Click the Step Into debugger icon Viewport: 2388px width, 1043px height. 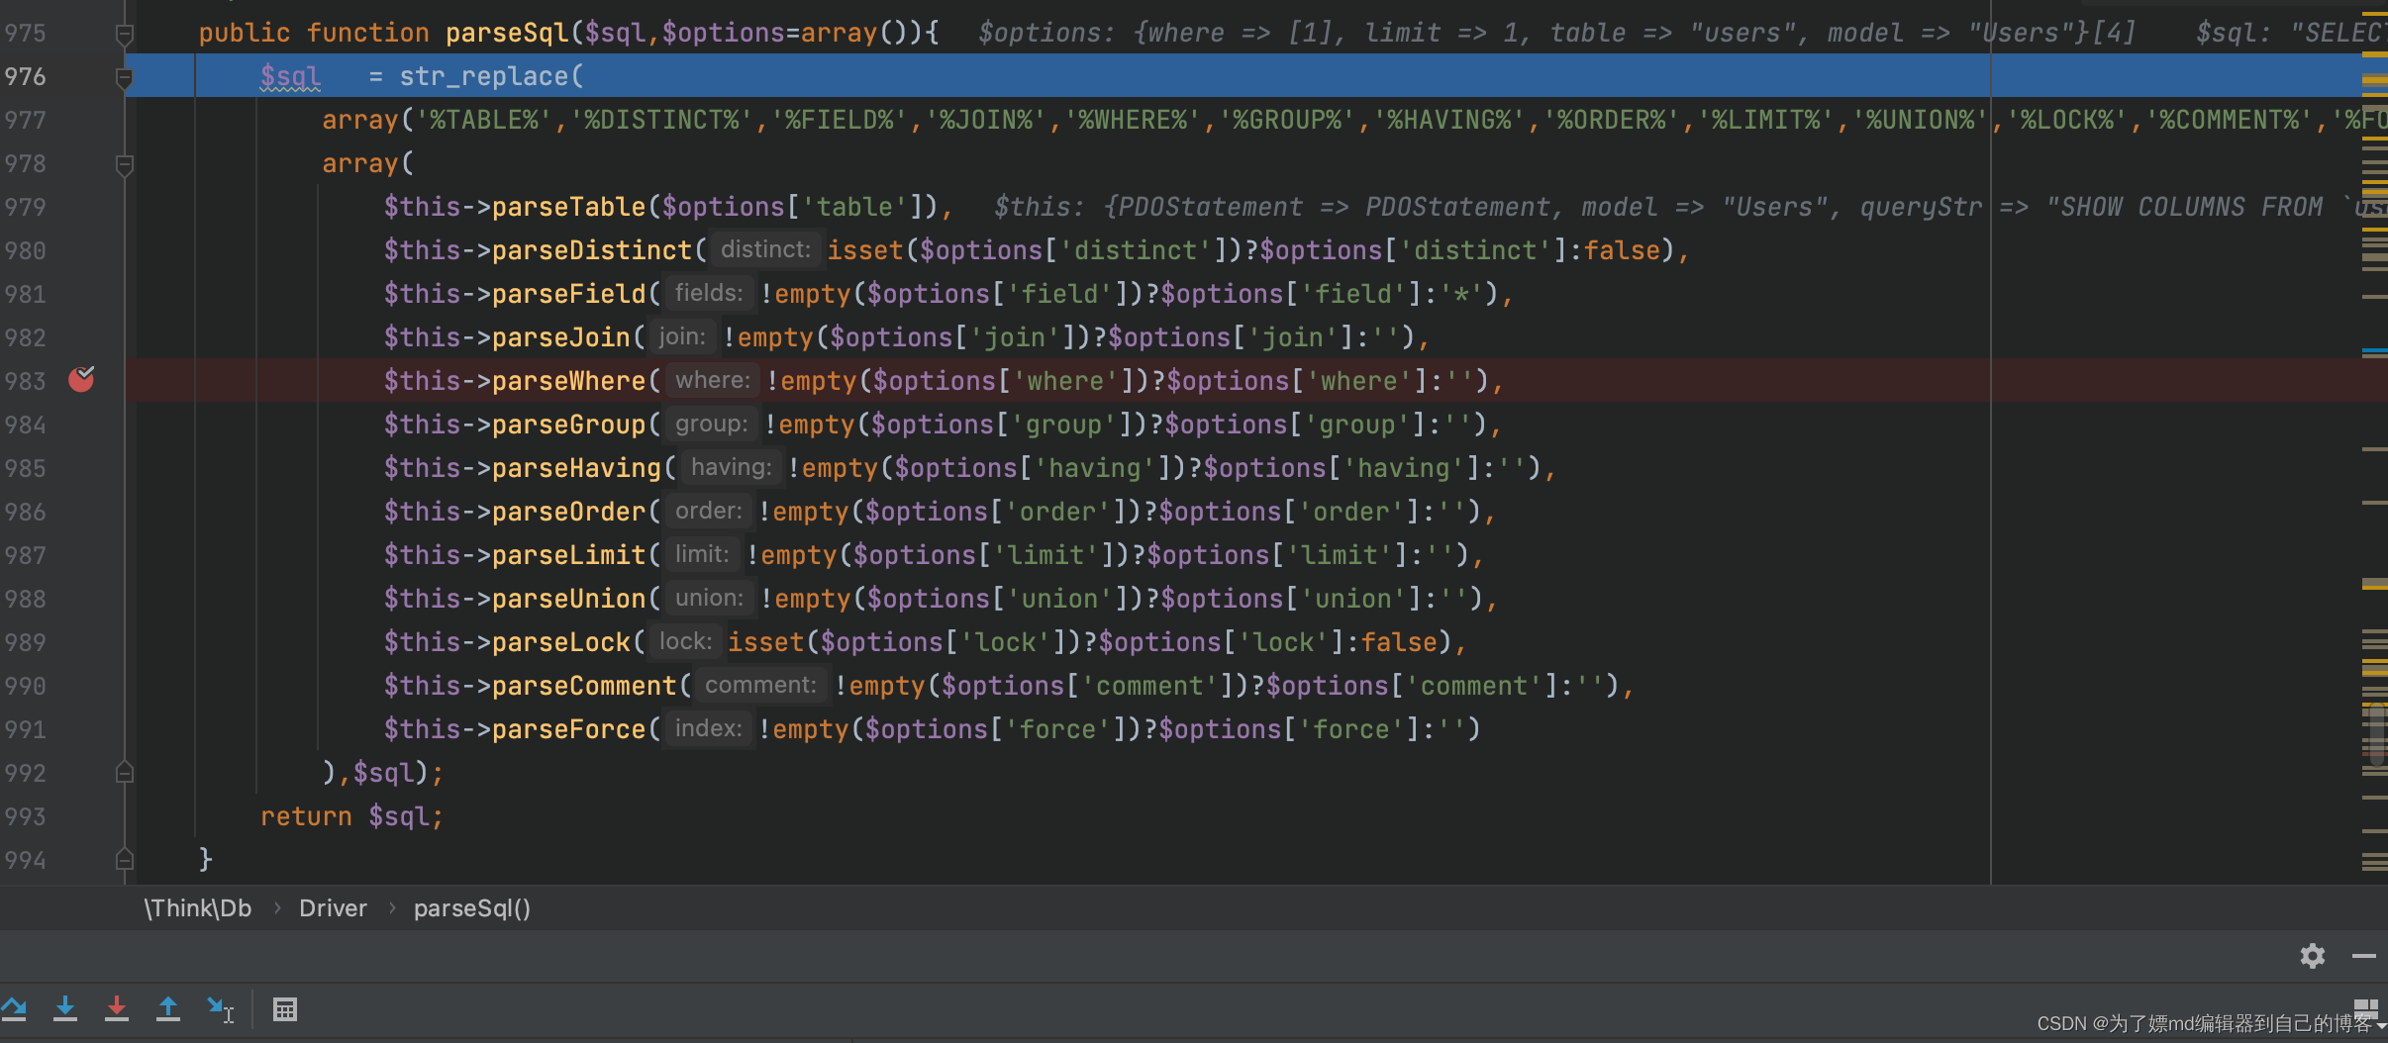coord(65,1009)
